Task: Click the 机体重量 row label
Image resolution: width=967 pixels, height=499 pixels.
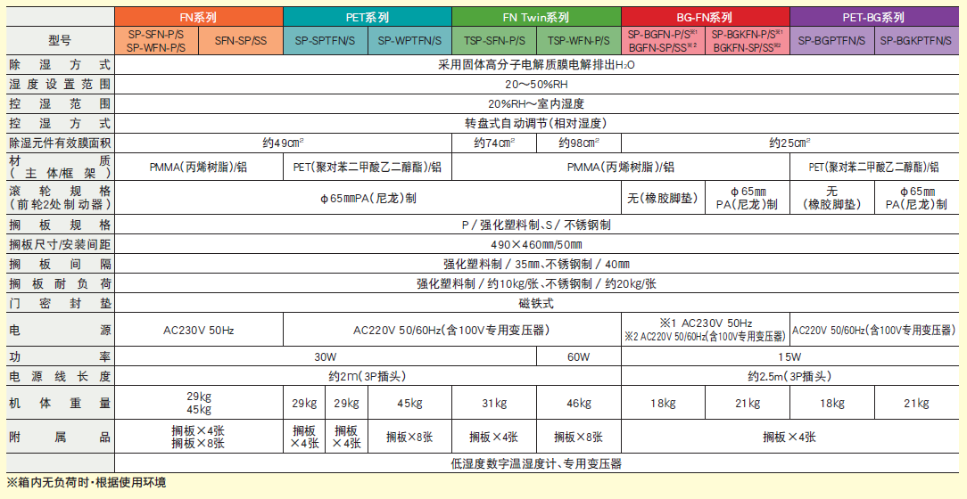Action: [60, 404]
